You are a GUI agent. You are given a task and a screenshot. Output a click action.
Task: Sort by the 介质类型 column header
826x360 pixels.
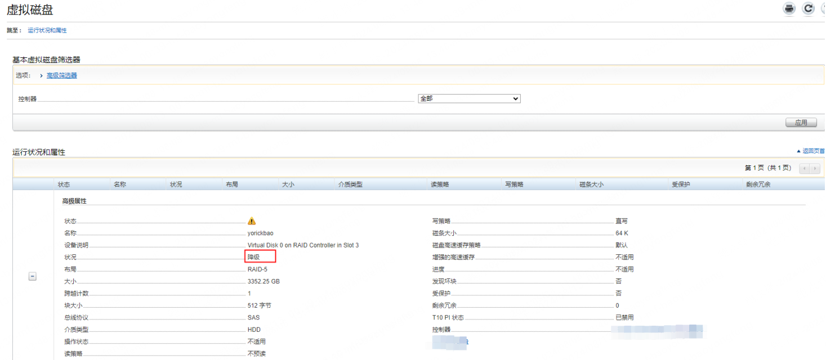350,184
